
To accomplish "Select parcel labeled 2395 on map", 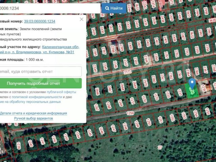I will click(95, 52).
